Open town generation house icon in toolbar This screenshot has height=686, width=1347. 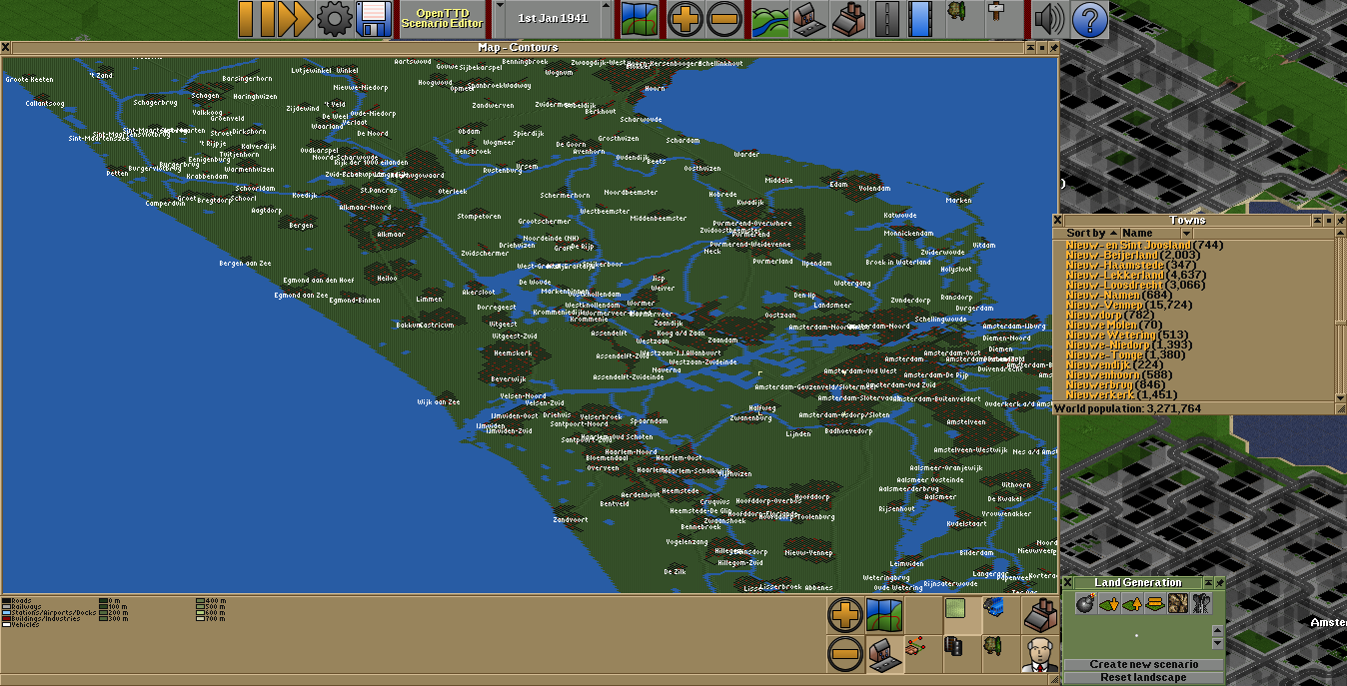tap(809, 19)
